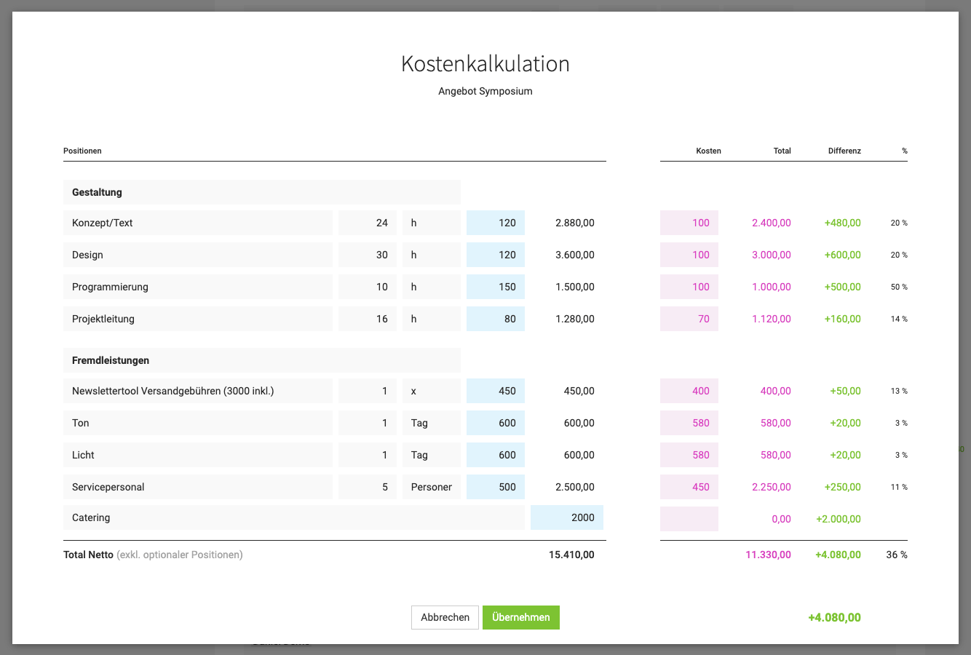Edit Design price field 120

pyautogui.click(x=496, y=255)
